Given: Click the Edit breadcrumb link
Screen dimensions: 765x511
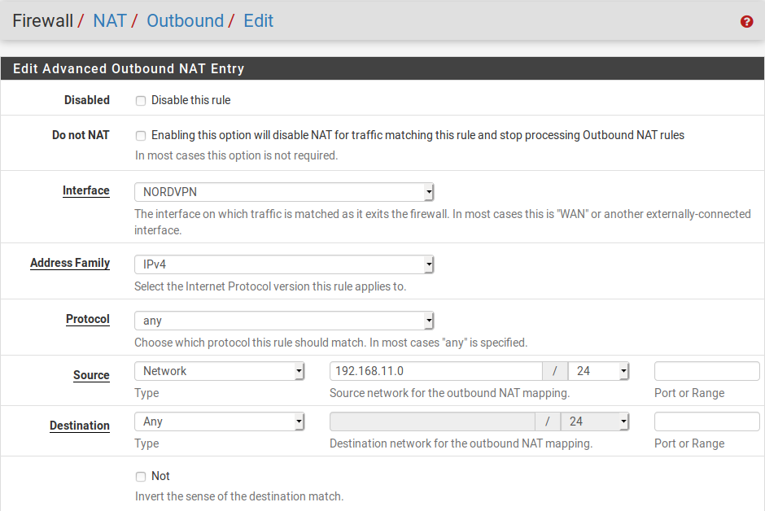Looking at the screenshot, I should click(258, 21).
